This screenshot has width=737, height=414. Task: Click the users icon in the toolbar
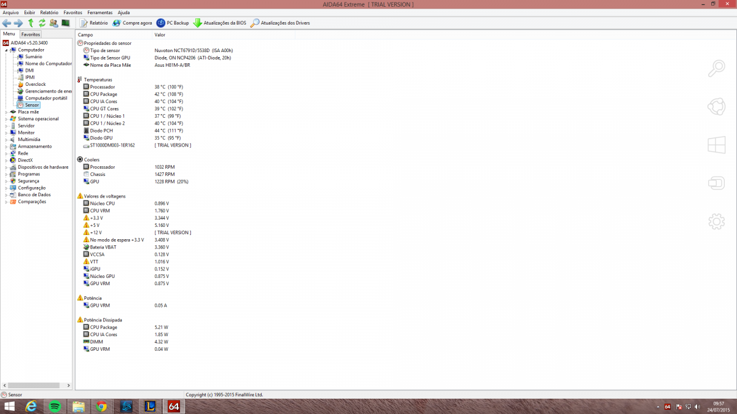53,23
